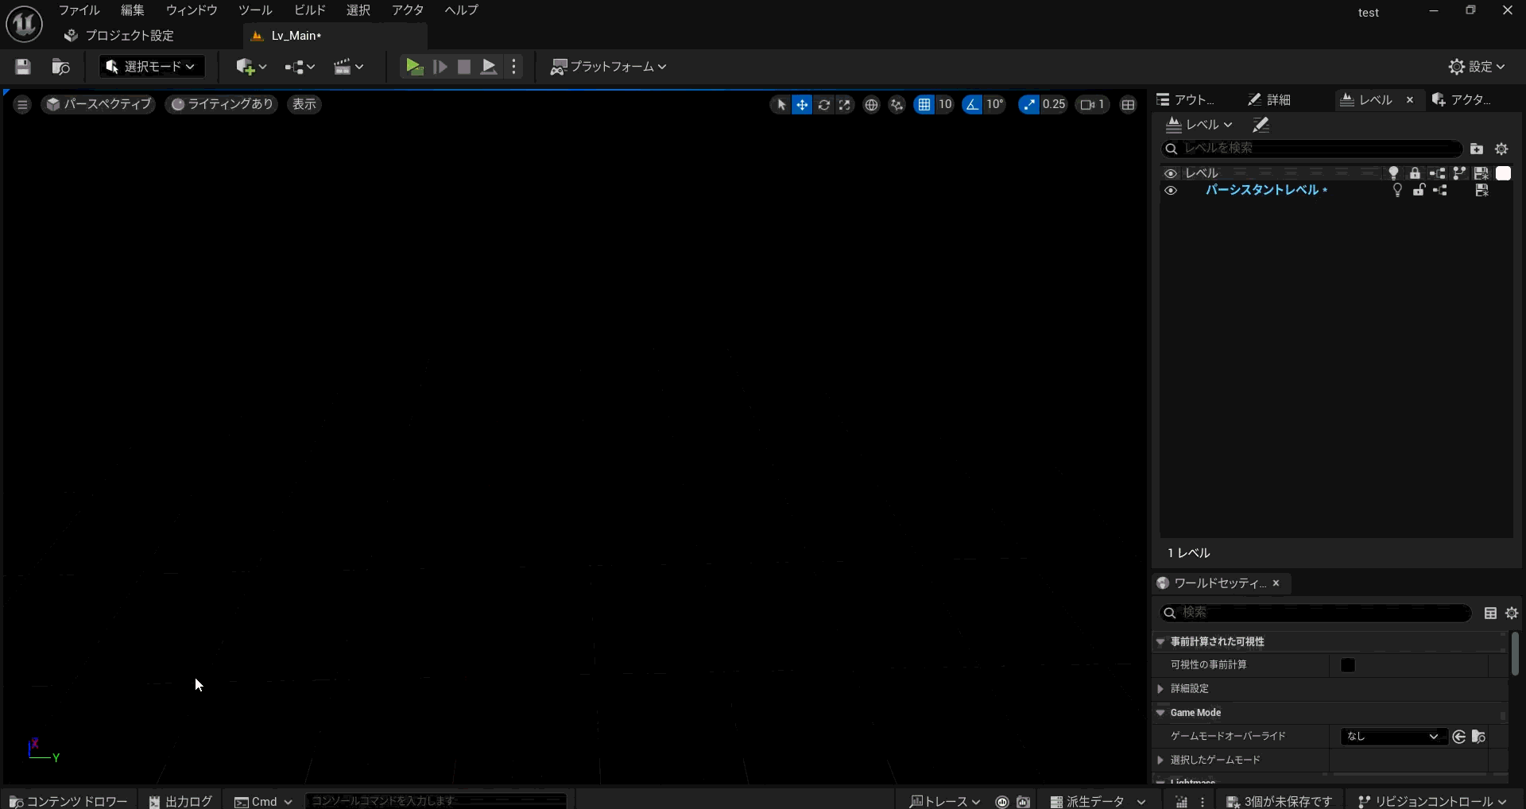Open the cinematics clapperboard dropdown

(348, 67)
